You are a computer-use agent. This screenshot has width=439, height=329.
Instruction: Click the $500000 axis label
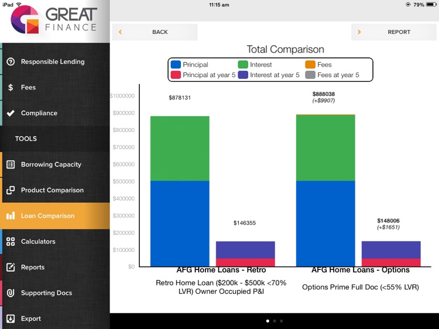(x=124, y=181)
